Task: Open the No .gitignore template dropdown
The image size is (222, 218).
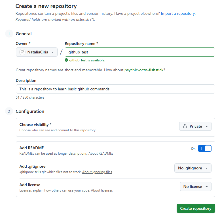Action: tap(193, 168)
